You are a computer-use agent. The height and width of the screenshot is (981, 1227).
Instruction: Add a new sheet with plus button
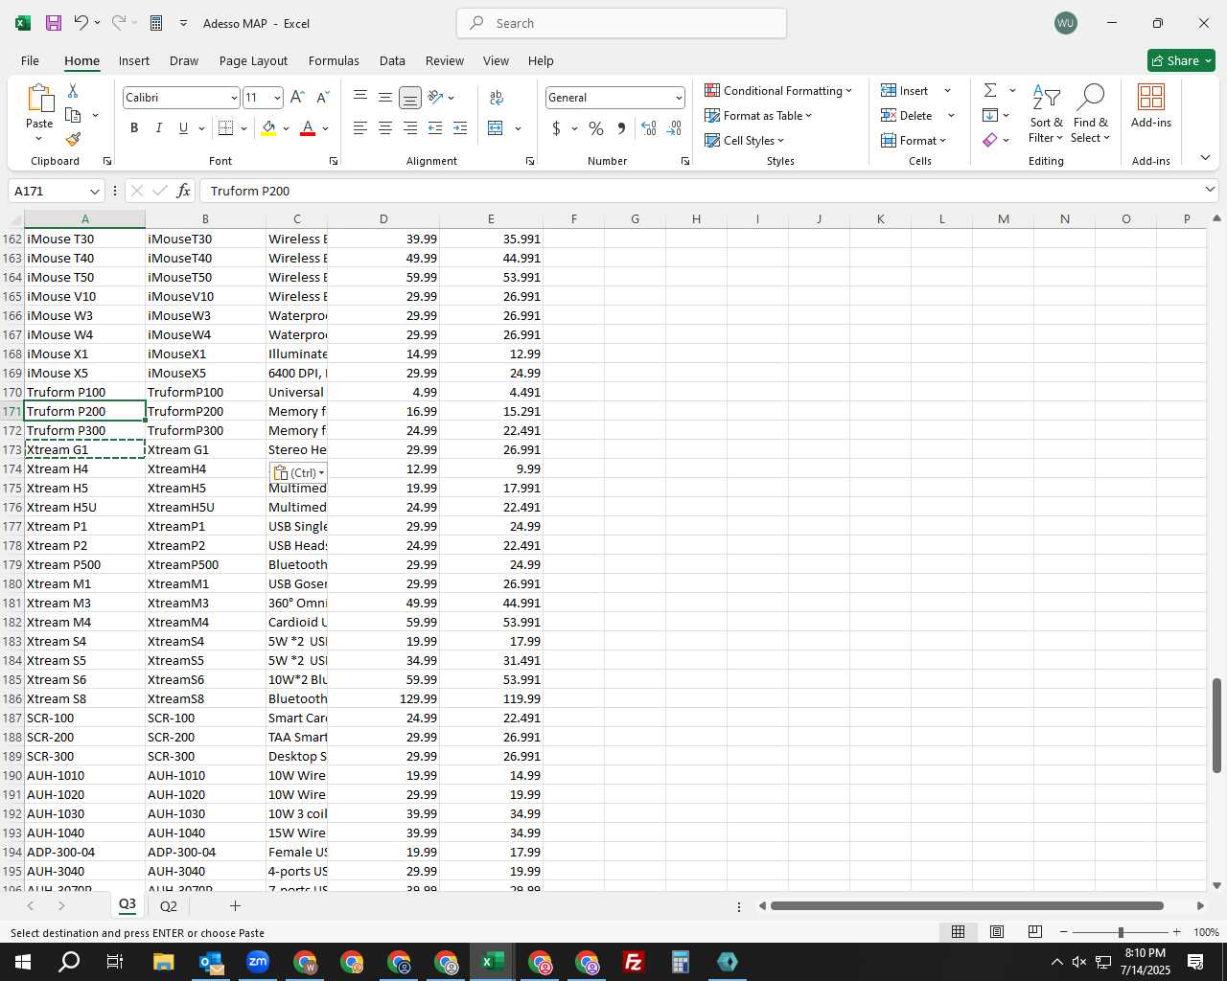tap(235, 905)
